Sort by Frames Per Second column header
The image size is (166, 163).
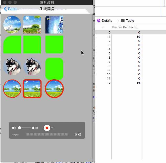pyautogui.click(x=125, y=27)
